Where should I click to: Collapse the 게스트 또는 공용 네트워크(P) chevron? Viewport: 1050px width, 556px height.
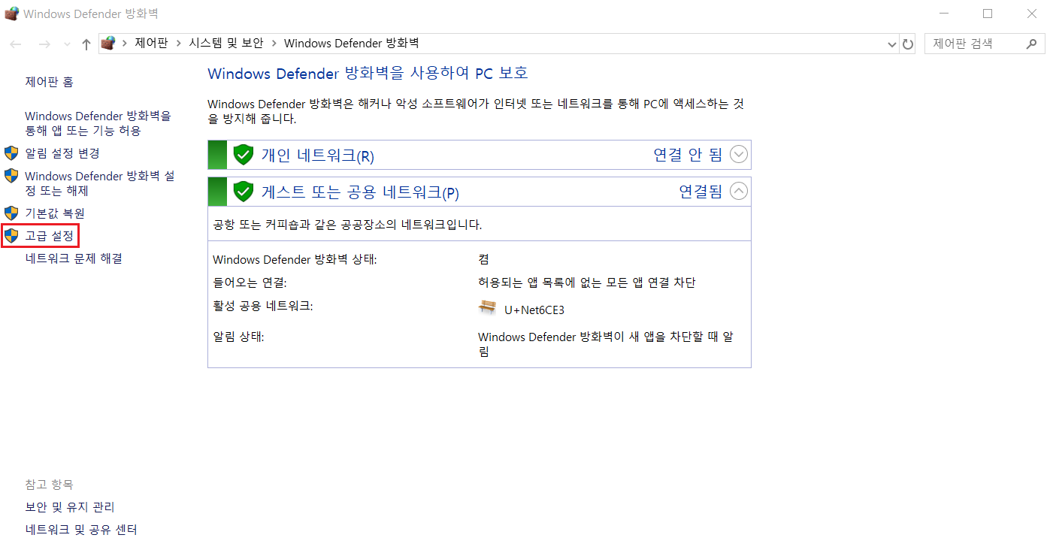[739, 192]
